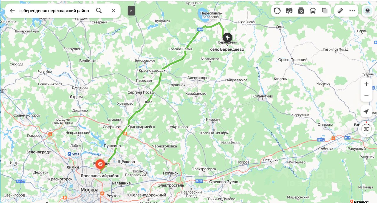377x203 pixels.
Task: Switch to 3D tilt view
Action: pos(366,129)
